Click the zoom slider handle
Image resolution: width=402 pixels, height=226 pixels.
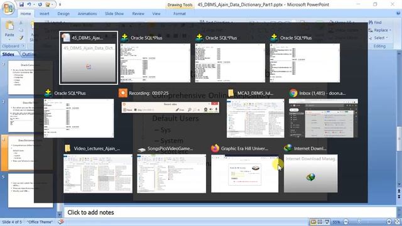point(359,222)
